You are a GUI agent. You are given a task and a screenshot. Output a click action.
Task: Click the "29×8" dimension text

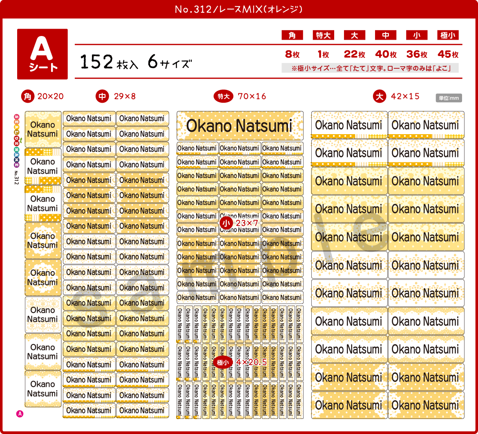coord(125,97)
